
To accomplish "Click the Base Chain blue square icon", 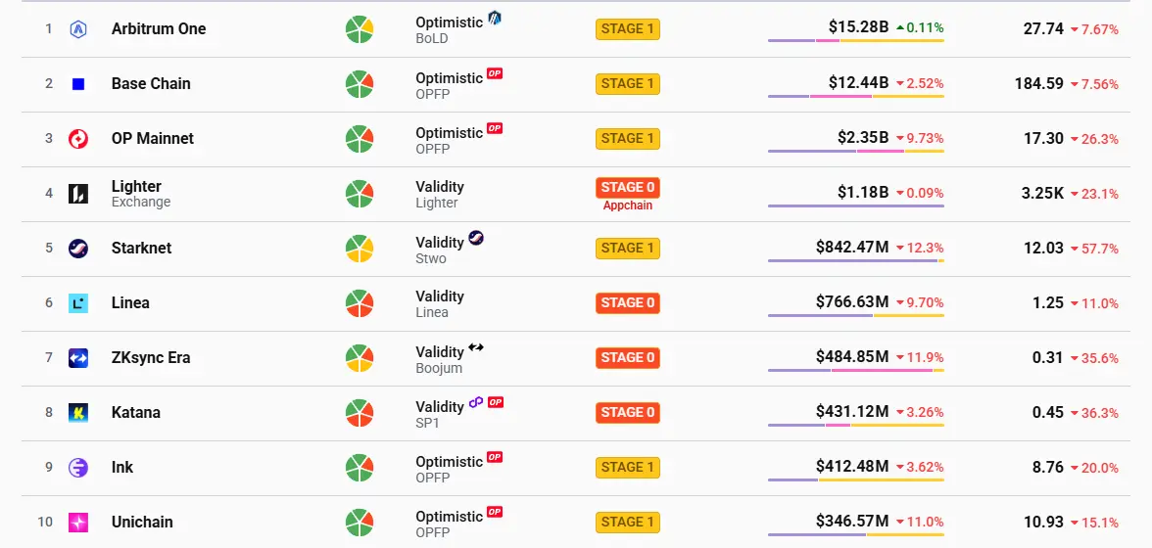I will coord(78,84).
